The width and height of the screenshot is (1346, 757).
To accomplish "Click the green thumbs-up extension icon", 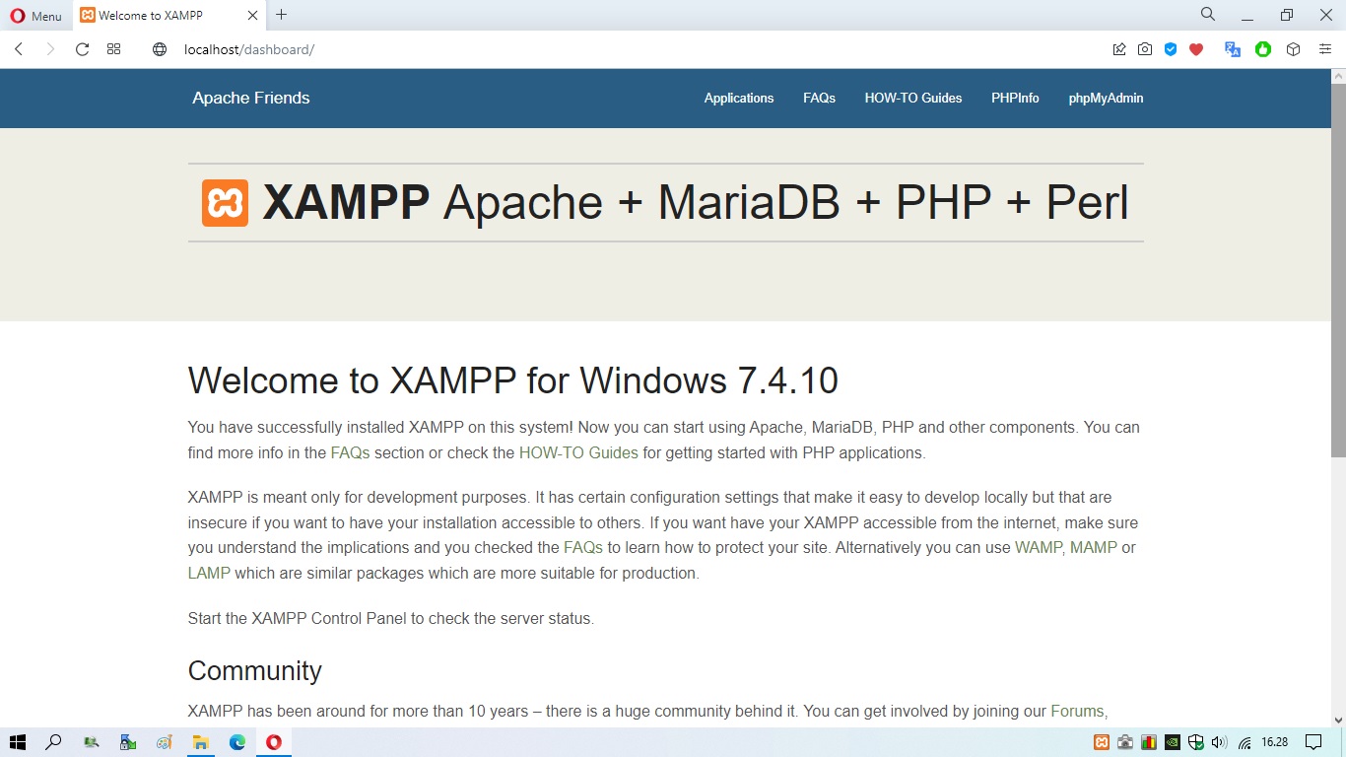I will click(x=1263, y=49).
